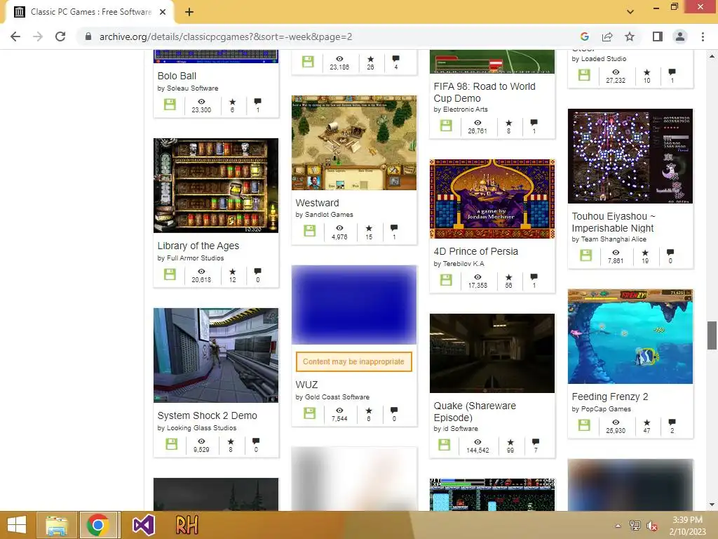Click the favorites star under 4D Prince of Persia
This screenshot has width=718, height=539.
pyautogui.click(x=509, y=277)
